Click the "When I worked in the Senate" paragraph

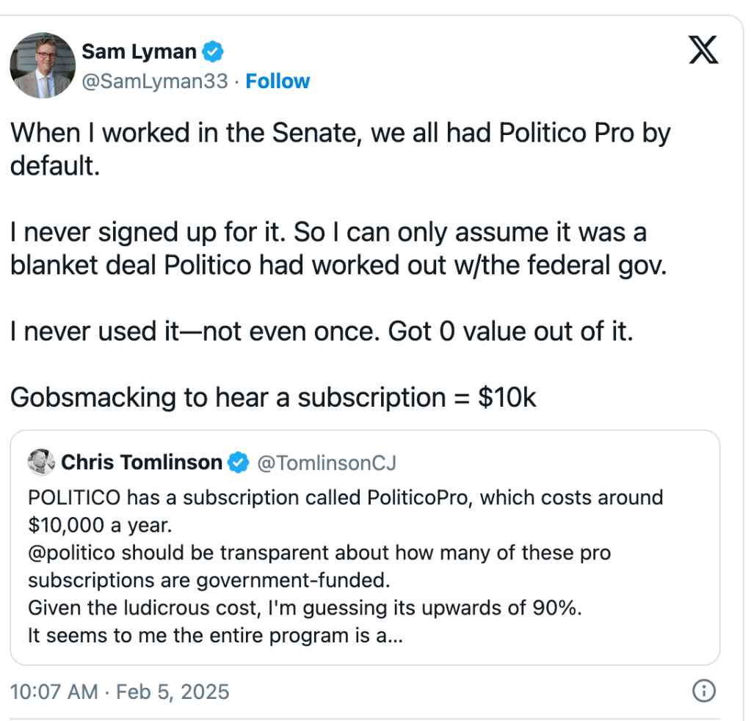click(340, 148)
